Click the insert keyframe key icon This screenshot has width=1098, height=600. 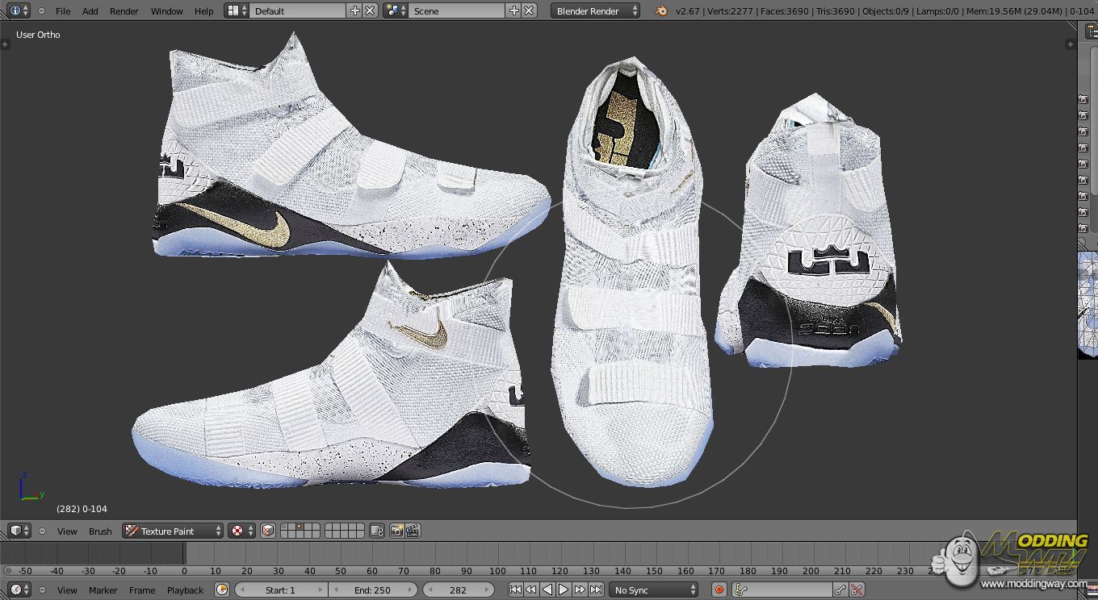pos(840,590)
